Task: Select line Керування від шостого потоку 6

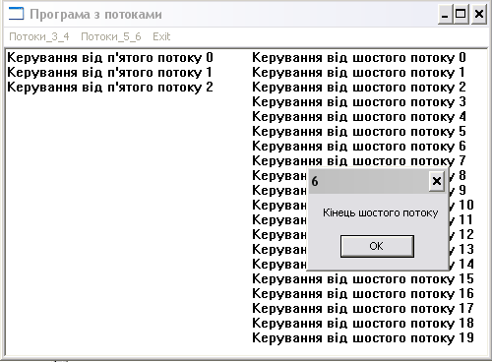Action: pyautogui.click(x=359, y=147)
